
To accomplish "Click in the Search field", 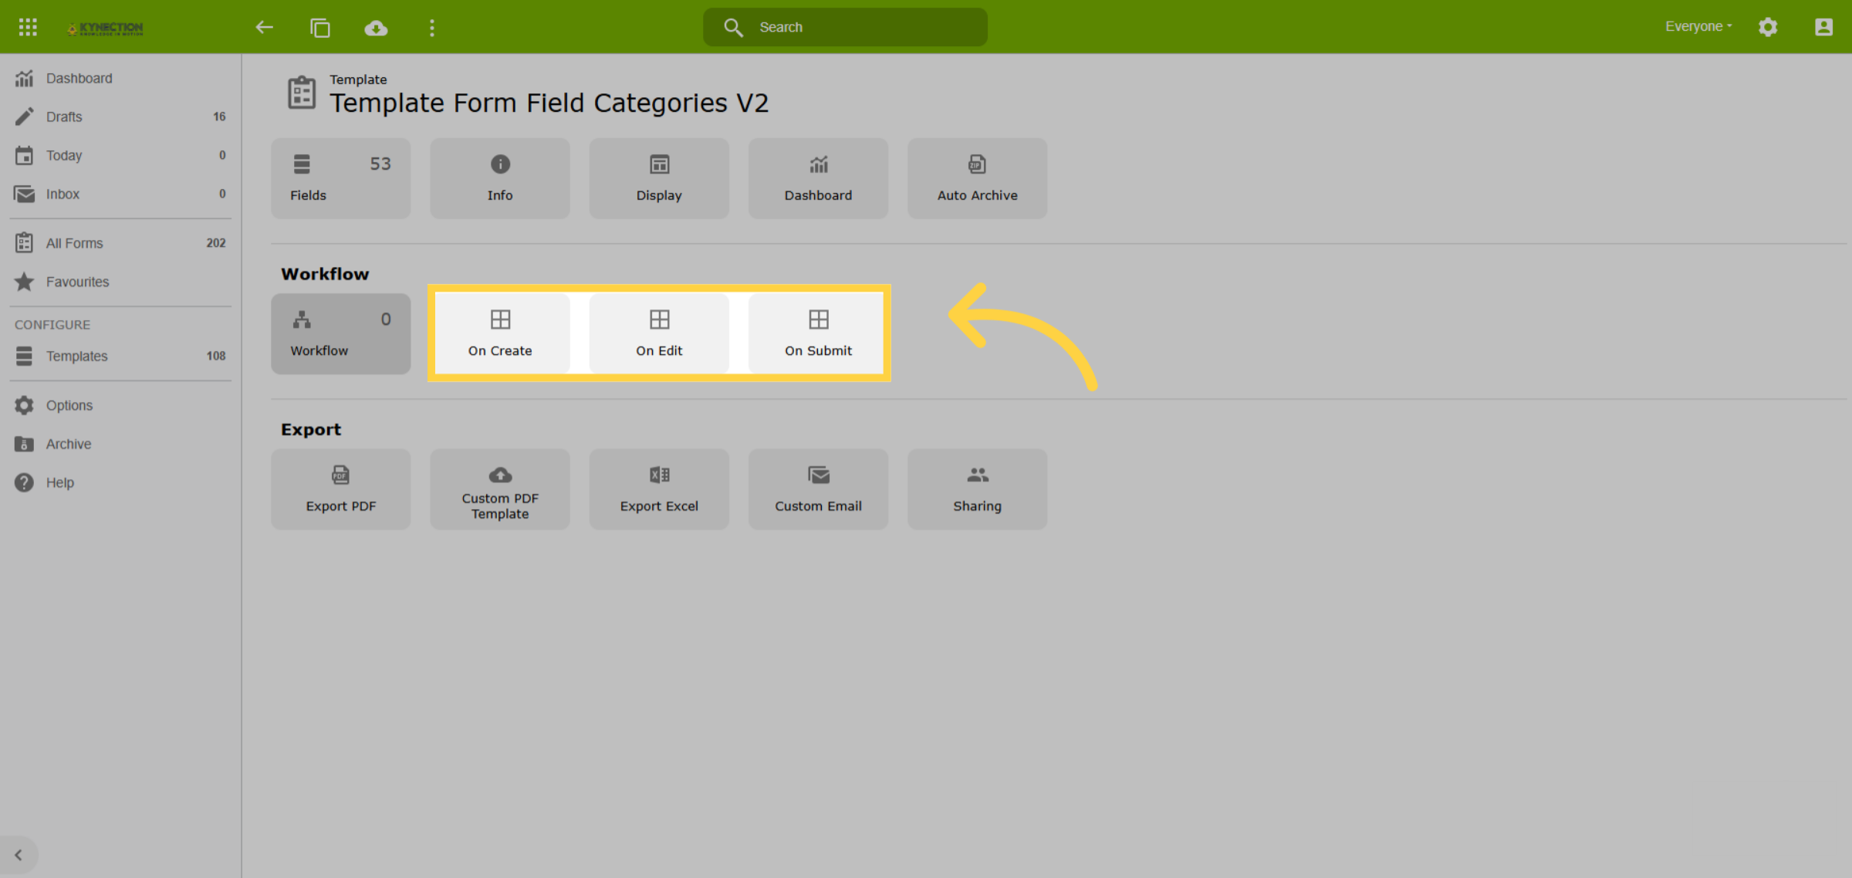I will click(x=845, y=27).
